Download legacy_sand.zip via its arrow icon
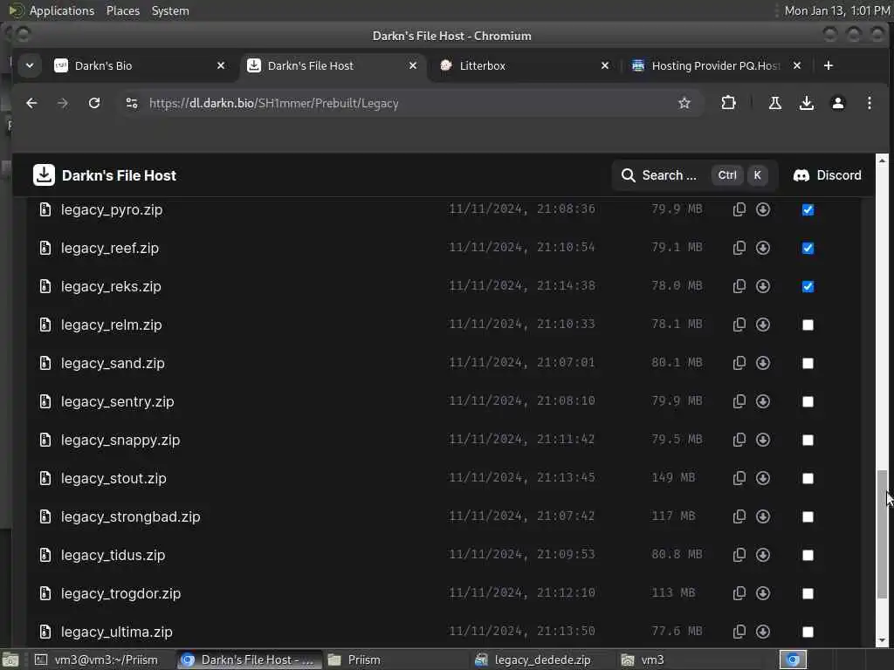894x670 pixels. click(763, 363)
